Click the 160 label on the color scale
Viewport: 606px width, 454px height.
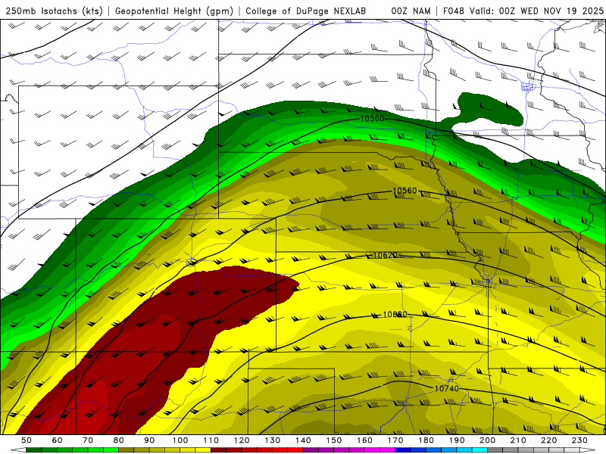pyautogui.click(x=364, y=440)
